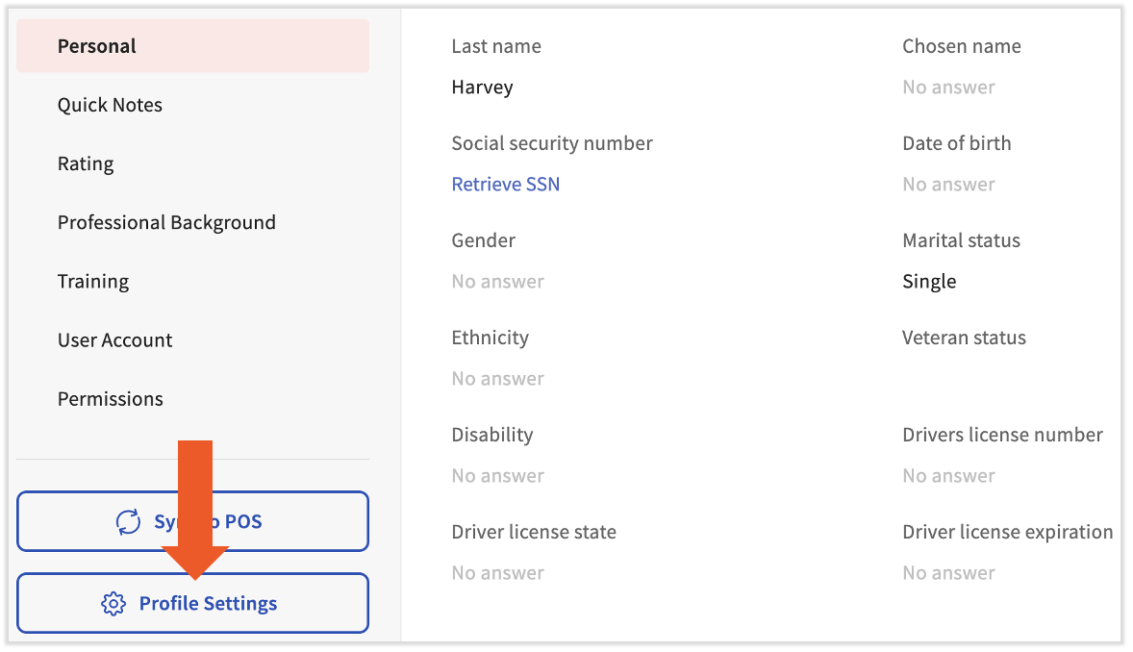Select the Date of birth value
Viewport: 1133px width, 652px height.
click(x=948, y=184)
